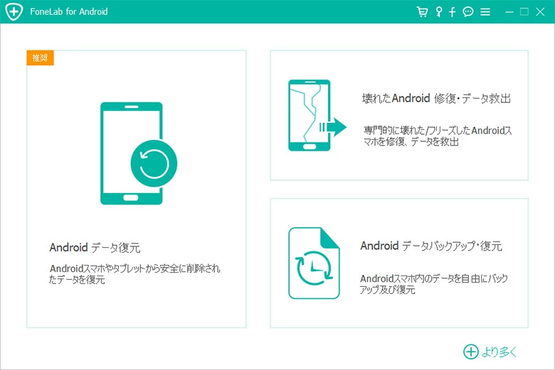Select 壊れたAndroid 修復・データ救出 title
555x370 pixels.
coord(437,99)
